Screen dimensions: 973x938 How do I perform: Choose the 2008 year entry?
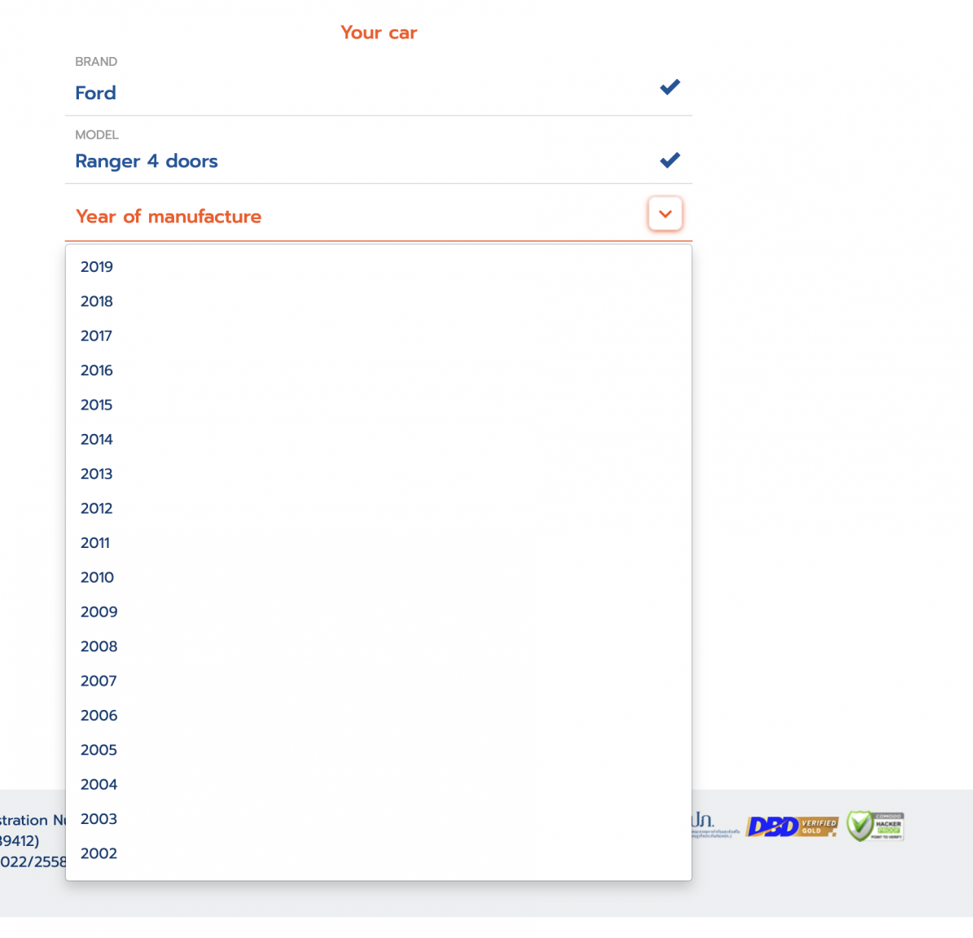[x=379, y=647]
